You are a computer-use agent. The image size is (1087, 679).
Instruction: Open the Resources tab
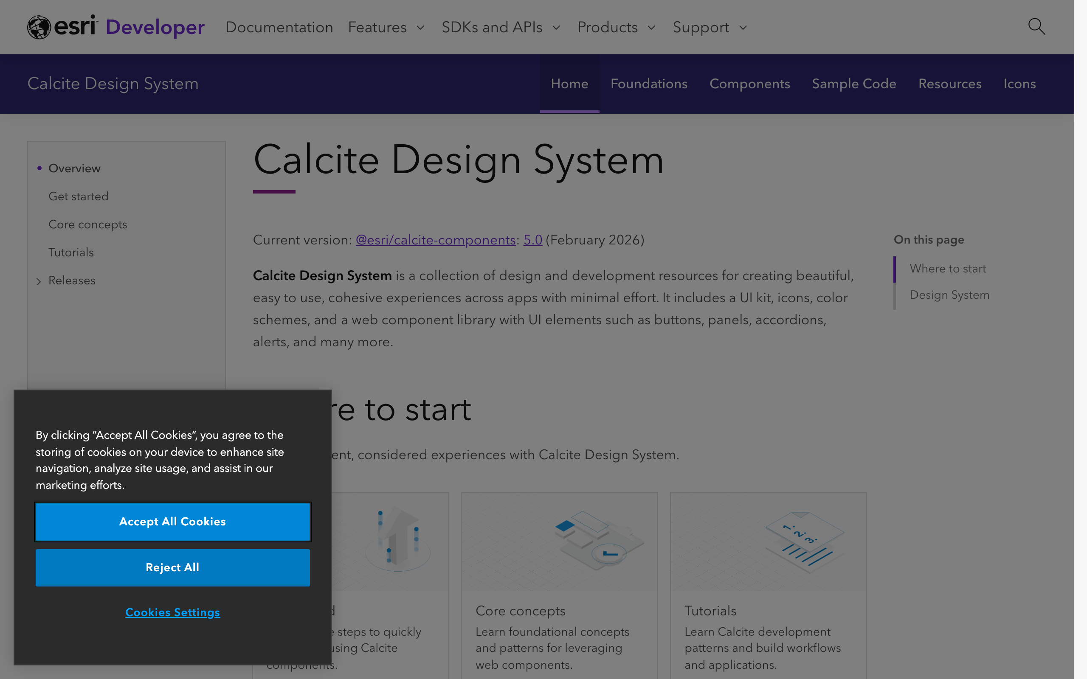[x=949, y=84]
